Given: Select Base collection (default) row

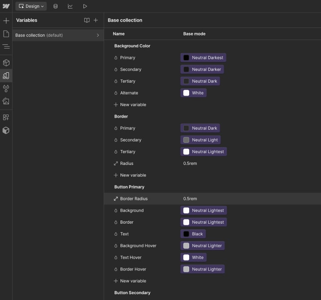Looking at the screenshot, I should click(58, 35).
